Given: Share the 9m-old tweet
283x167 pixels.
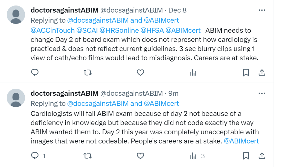Looking at the screenshot, I should click(262, 156).
